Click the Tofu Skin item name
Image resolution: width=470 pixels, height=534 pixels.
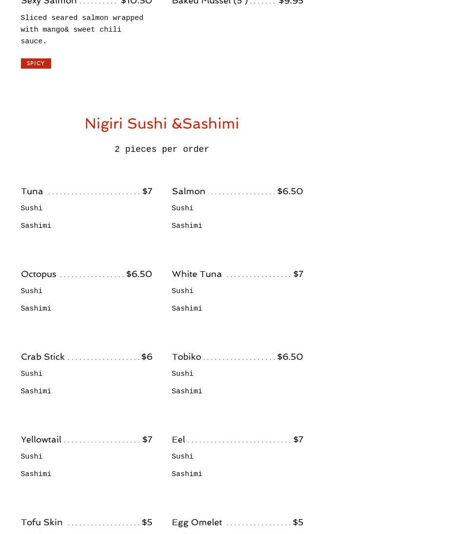pos(42,522)
